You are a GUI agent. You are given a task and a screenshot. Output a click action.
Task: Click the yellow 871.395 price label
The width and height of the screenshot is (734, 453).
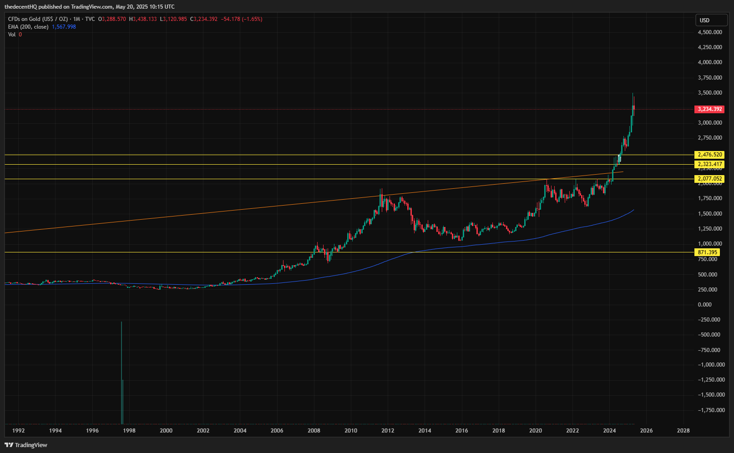tap(708, 252)
